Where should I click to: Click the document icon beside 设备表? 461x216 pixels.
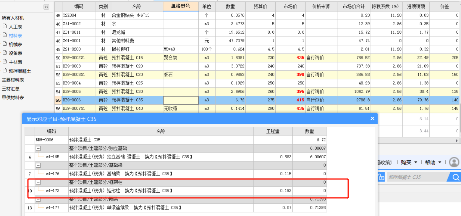click(x=4, y=53)
